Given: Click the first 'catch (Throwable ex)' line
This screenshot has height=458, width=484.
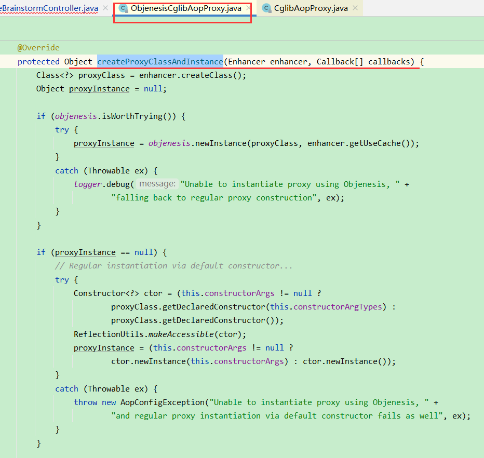Looking at the screenshot, I should coord(106,171).
